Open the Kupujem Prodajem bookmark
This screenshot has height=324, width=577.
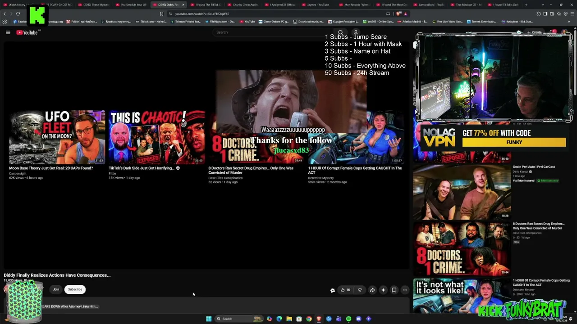point(343,22)
